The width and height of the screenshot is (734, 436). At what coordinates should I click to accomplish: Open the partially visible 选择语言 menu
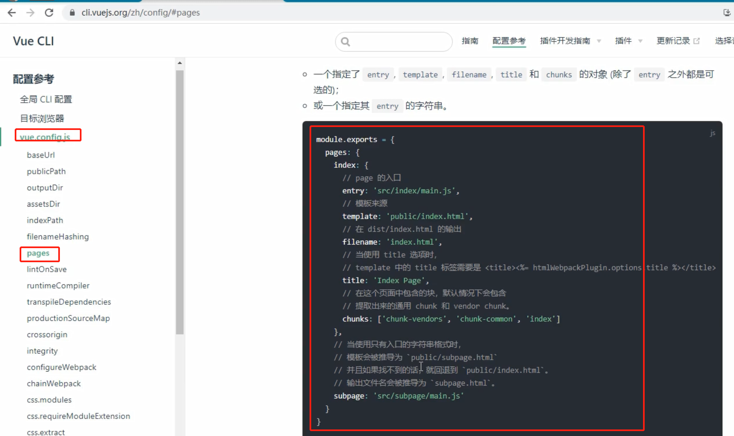pos(724,41)
